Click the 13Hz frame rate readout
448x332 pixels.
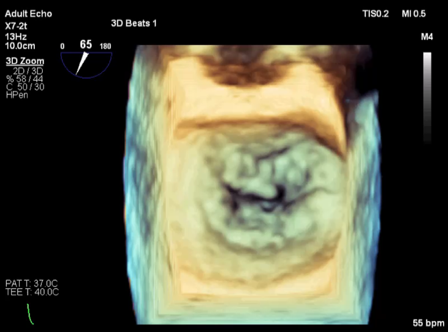pos(15,35)
